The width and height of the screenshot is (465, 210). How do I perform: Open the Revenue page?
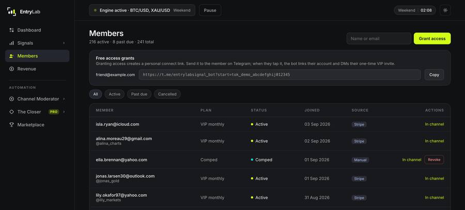pyautogui.click(x=37, y=69)
